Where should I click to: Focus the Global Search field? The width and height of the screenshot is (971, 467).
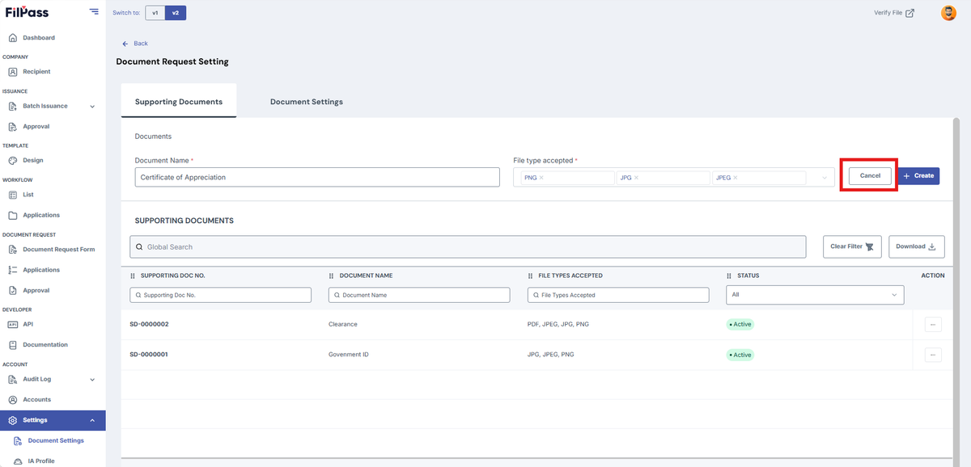click(x=468, y=246)
